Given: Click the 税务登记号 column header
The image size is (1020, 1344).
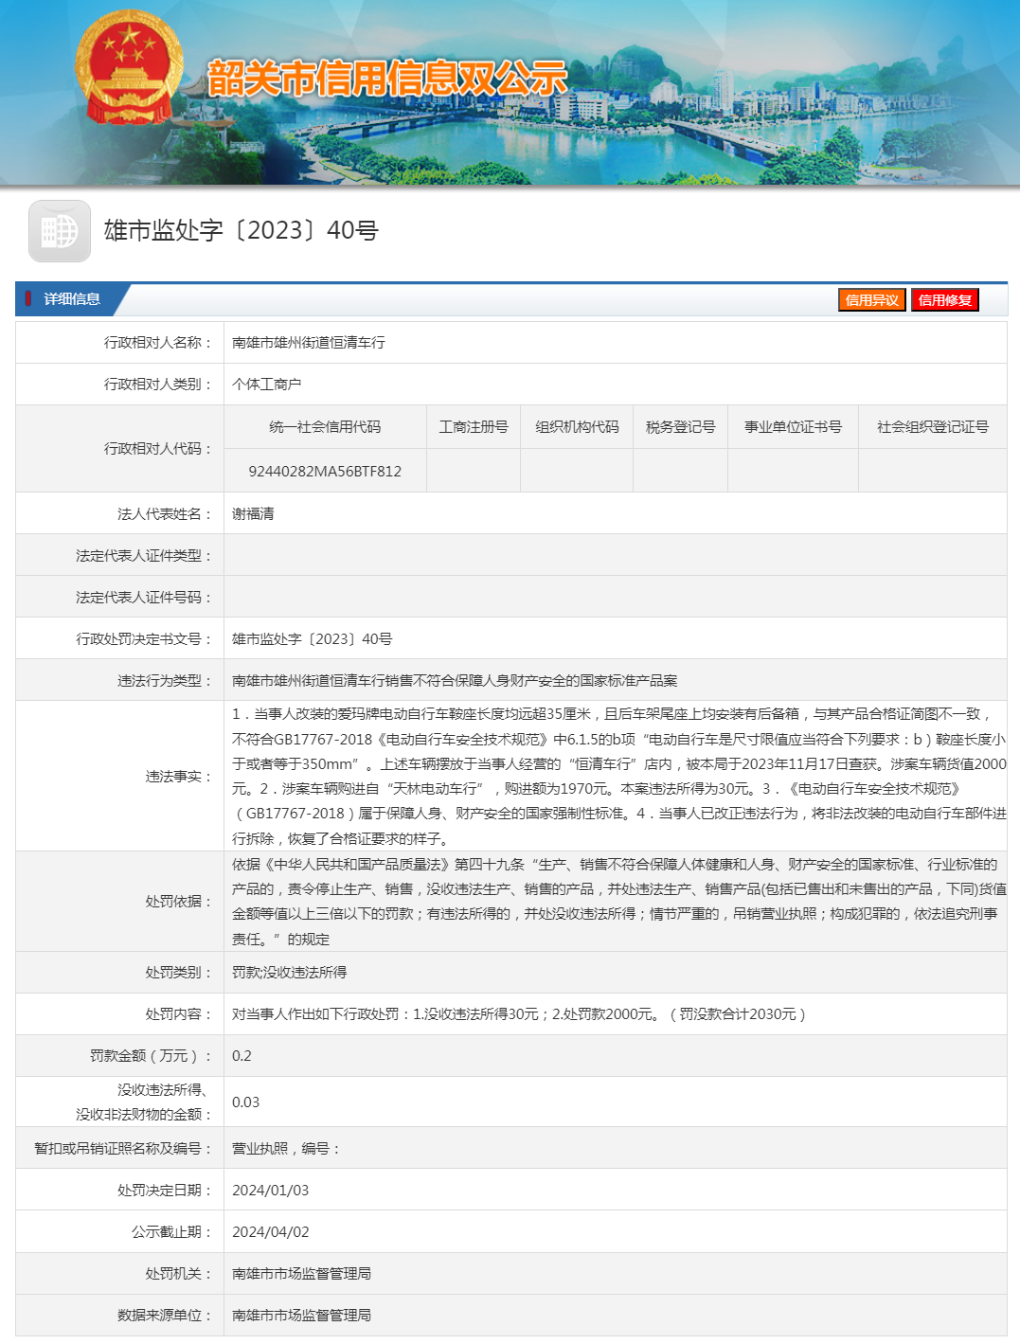Looking at the screenshot, I should 680,427.
